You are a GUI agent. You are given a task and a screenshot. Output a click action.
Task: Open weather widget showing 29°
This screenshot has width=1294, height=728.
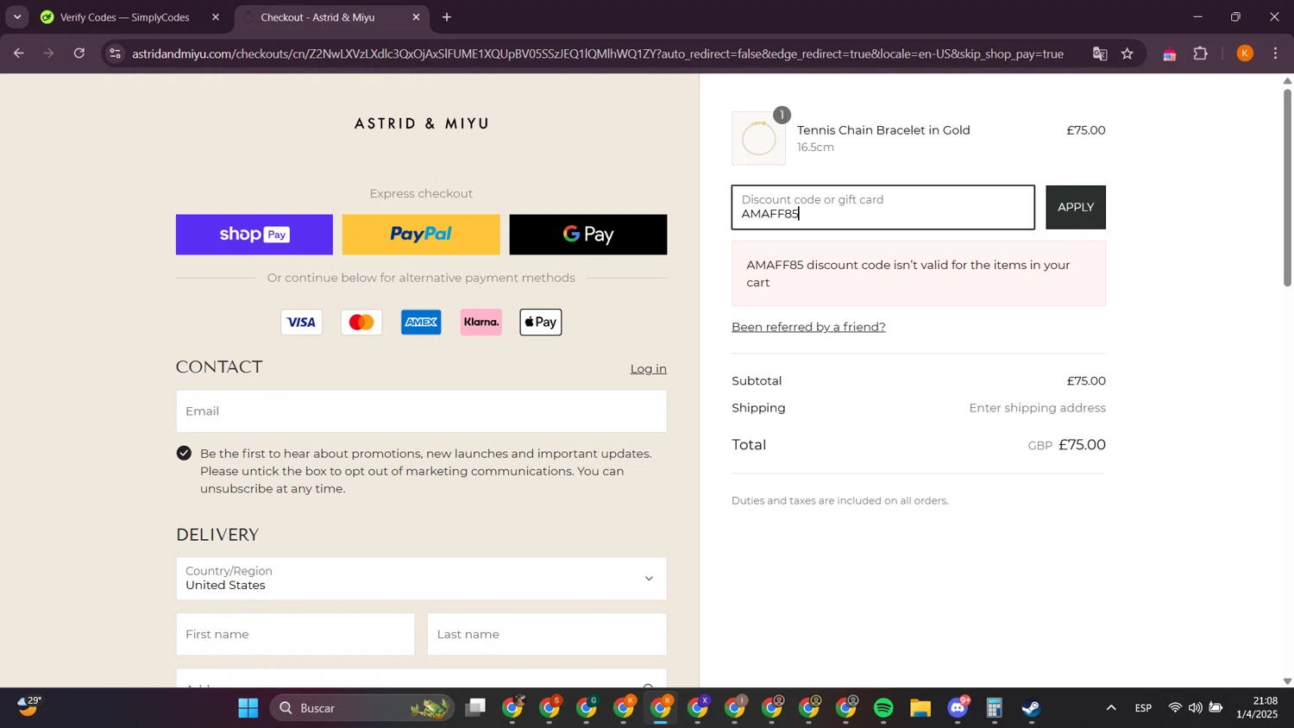tap(29, 708)
